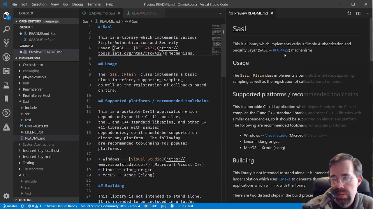The height and width of the screenshot is (209, 373).
Task: Open the Terminal menu
Action: (x=94, y=4)
